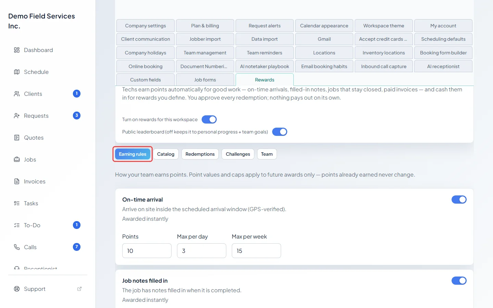
Task: Open Schedule in the sidebar
Action: point(47,72)
